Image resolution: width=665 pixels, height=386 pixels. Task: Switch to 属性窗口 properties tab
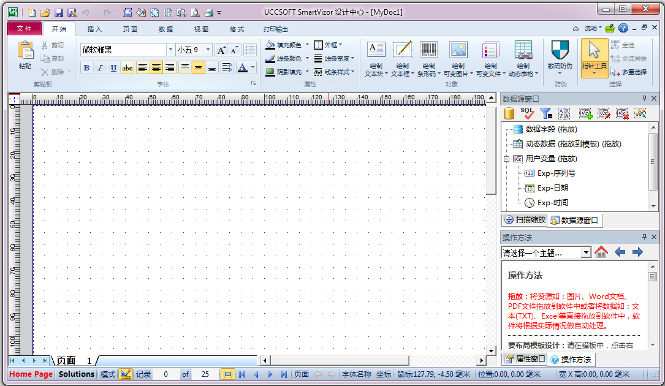click(x=525, y=359)
